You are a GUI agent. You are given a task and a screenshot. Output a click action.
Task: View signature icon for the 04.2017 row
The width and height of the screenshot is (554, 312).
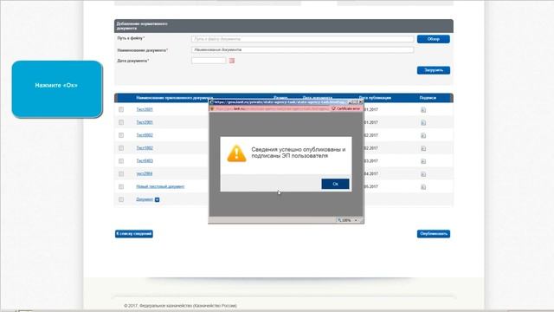(423, 174)
